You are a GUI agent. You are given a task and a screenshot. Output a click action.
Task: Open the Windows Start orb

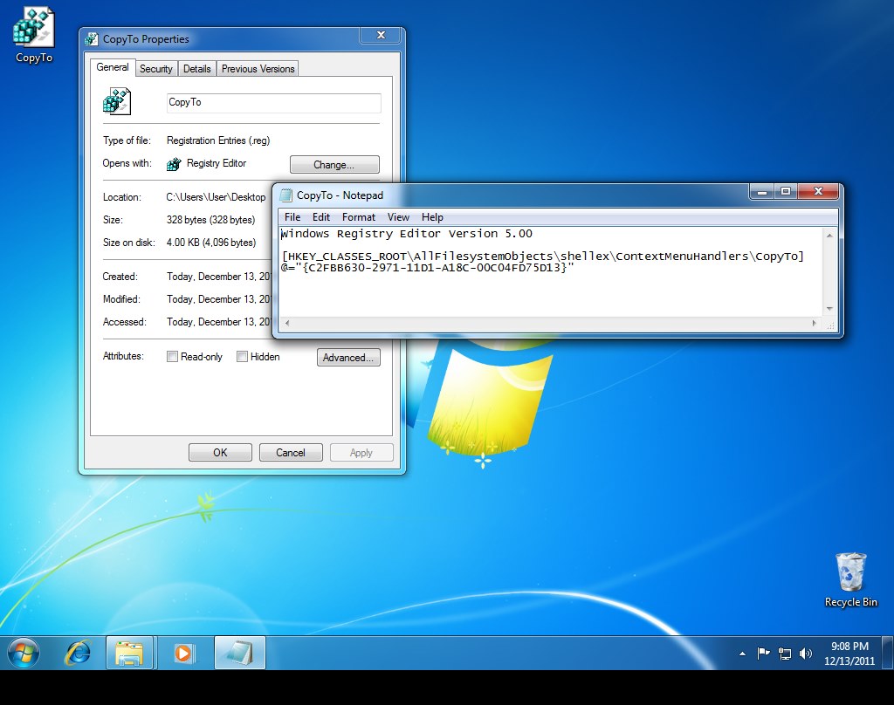24,653
